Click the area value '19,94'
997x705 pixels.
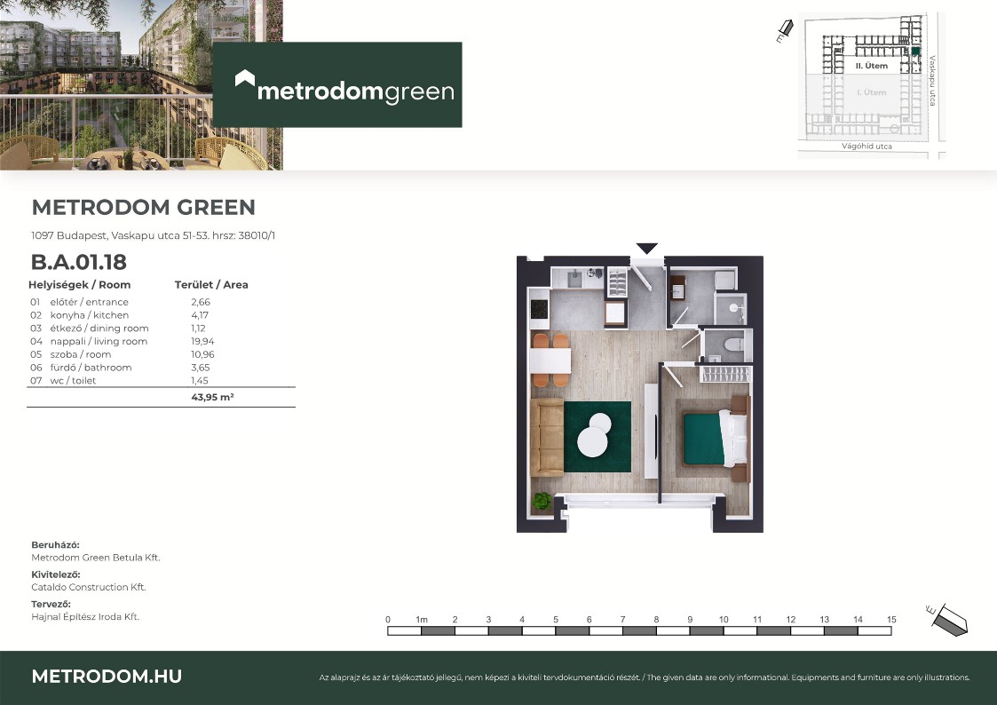202,341
